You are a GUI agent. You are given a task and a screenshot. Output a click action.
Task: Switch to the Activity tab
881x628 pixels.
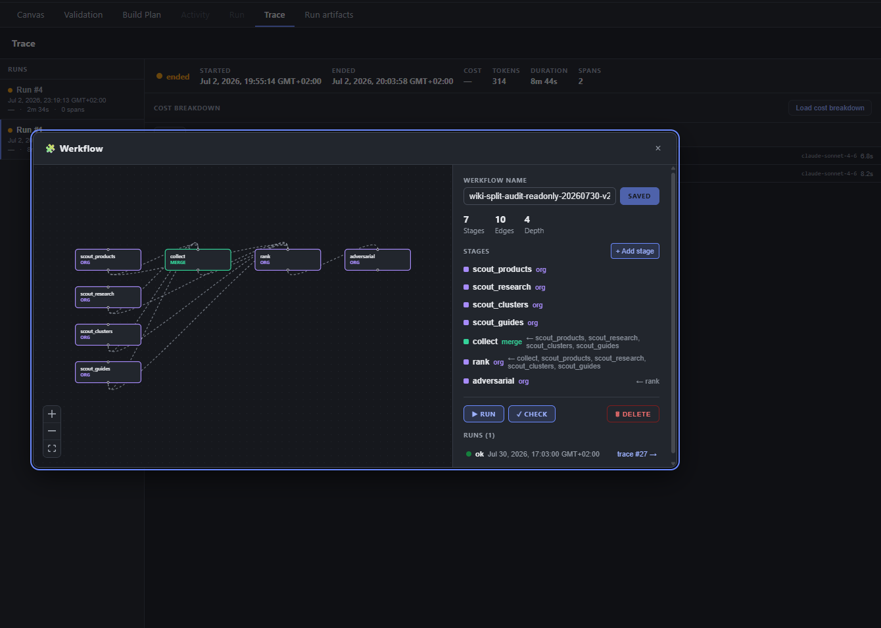coord(195,14)
